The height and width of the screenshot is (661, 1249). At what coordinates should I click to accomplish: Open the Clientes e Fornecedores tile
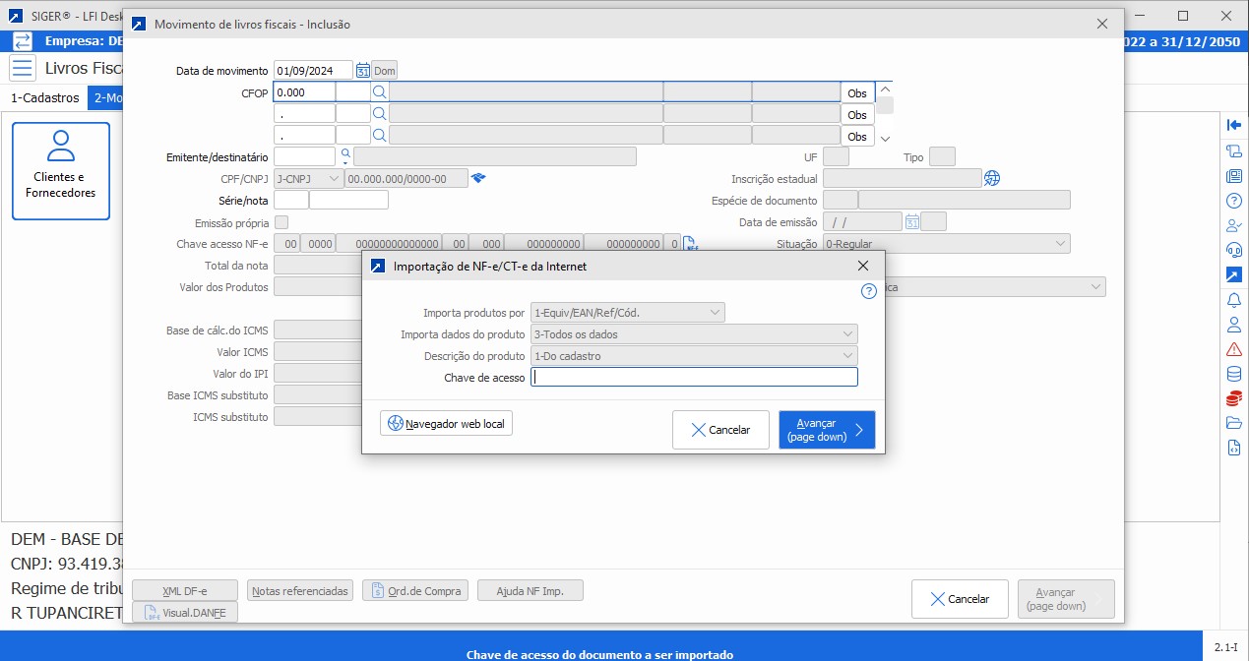point(61,170)
